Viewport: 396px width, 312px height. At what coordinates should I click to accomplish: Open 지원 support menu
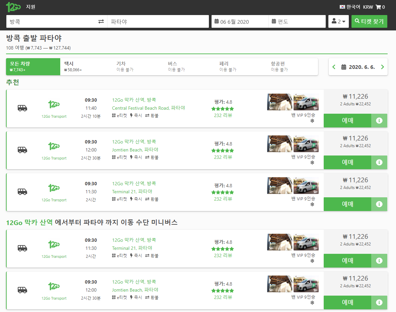pyautogui.click(x=30, y=7)
